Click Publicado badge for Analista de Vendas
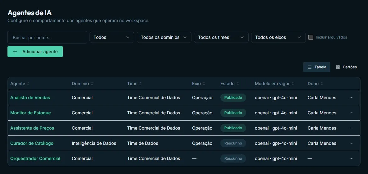Screen dimensions: 368x174 pos(233,98)
